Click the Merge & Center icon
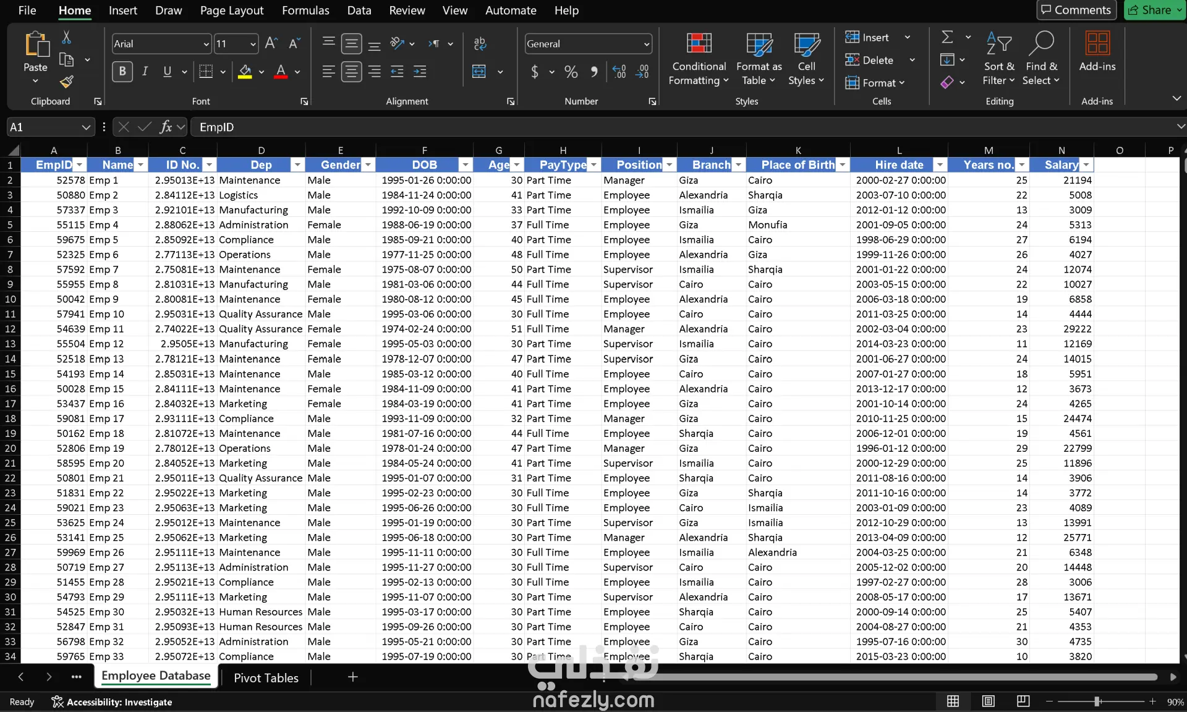This screenshot has width=1187, height=712. tap(479, 72)
